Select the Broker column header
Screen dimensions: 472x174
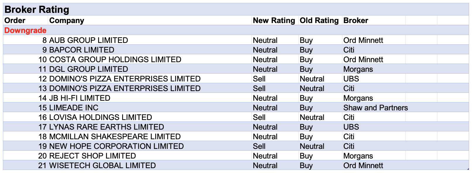[x=355, y=20]
